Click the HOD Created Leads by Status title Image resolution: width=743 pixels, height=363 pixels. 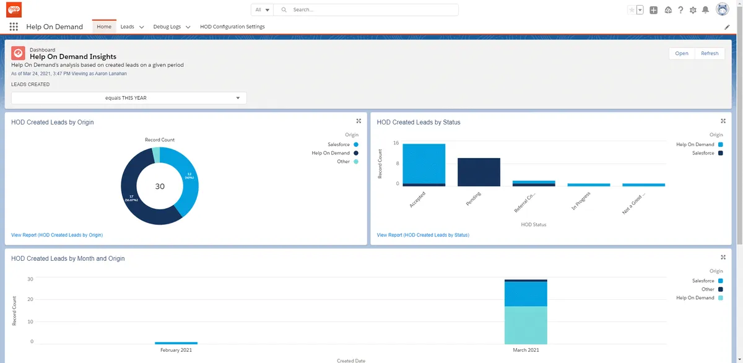click(419, 122)
